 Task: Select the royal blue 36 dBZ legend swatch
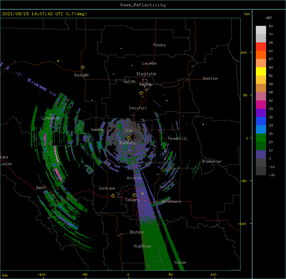(x=261, y=121)
